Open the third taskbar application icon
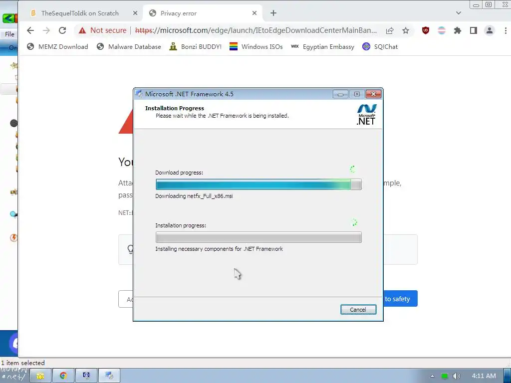Viewport: 511px width, 383px height. (86, 376)
